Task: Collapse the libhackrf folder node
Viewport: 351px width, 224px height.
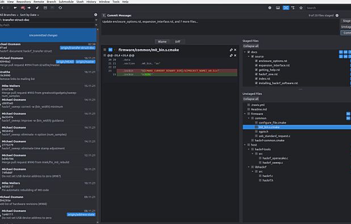Action: pyautogui.click(x=249, y=167)
